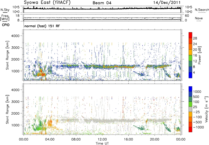
Task: Click the date '14/Dec/2011'
Action: click(x=167, y=3)
